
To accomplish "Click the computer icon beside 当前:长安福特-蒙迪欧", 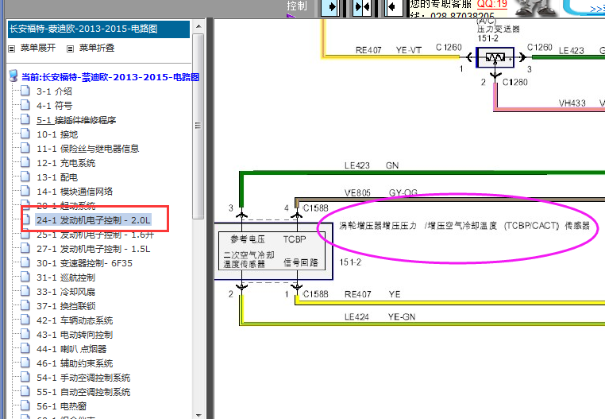I will 13,76.
